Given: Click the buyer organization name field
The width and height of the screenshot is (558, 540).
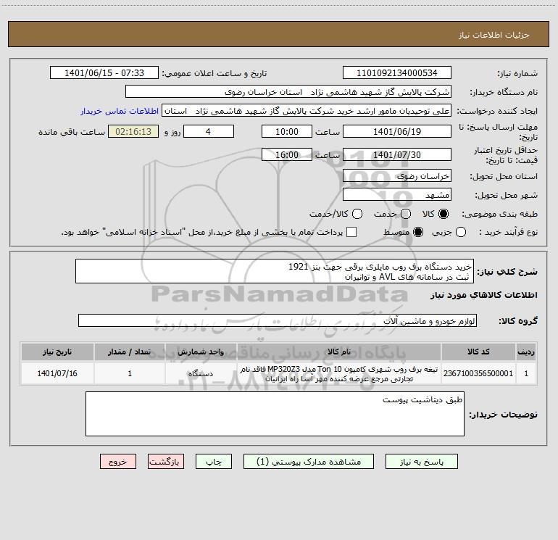Looking at the screenshot, I should pyautogui.click(x=288, y=92).
